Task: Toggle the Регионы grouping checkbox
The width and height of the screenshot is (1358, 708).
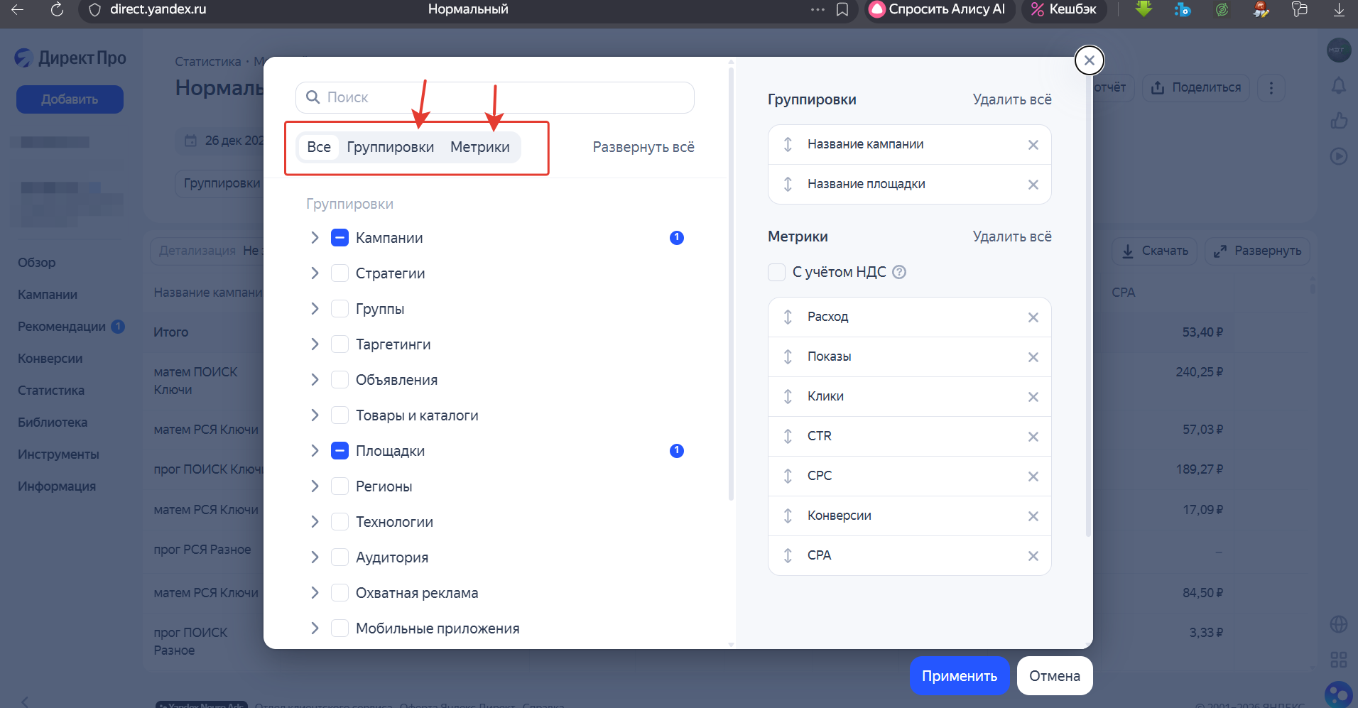Action: [x=340, y=486]
